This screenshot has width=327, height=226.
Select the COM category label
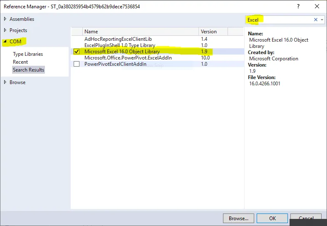(15, 41)
